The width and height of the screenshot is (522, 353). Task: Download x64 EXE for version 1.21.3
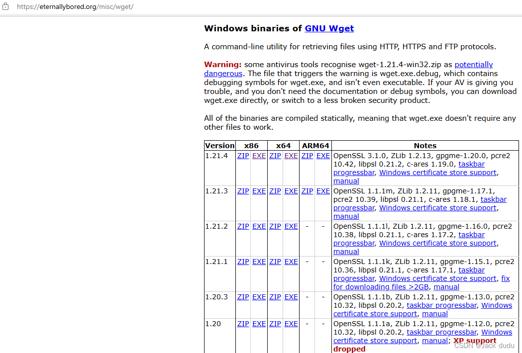[291, 191]
